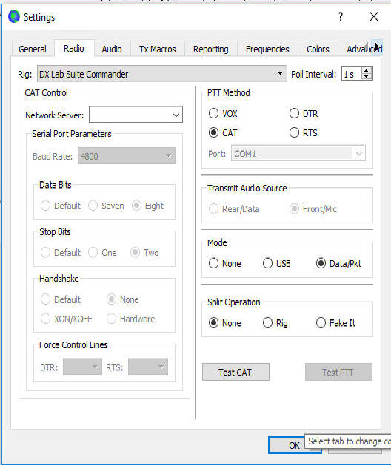391x465 pixels.
Task: Increase Poll Interval with up arrow
Action: (x=367, y=70)
